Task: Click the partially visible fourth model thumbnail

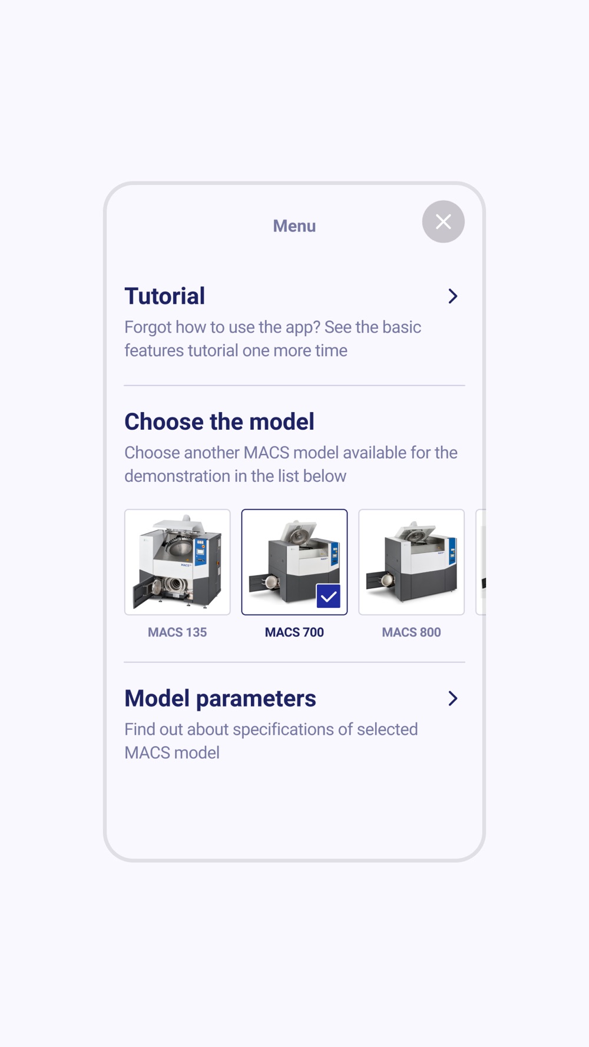Action: click(x=481, y=562)
